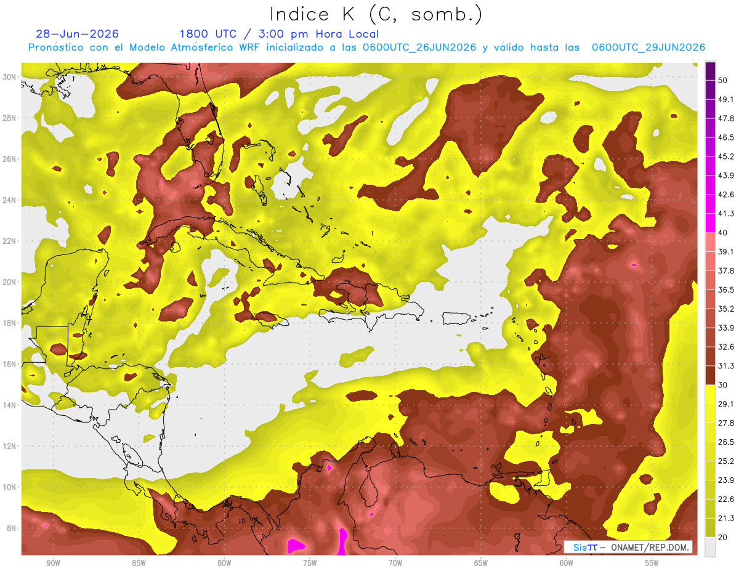The image size is (739, 571).
Task: Click the latitude label '28N'
Action: pos(9,118)
